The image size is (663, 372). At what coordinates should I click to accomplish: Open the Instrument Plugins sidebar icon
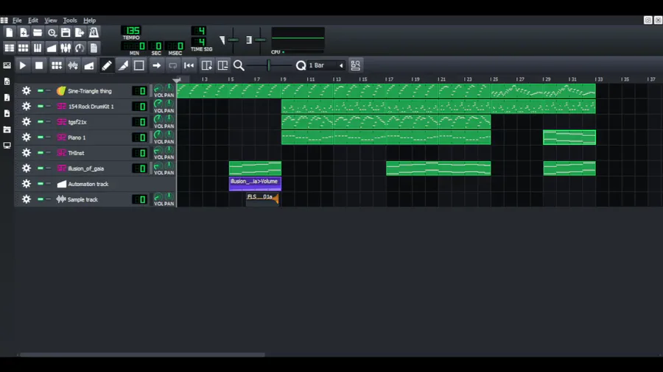(x=7, y=65)
